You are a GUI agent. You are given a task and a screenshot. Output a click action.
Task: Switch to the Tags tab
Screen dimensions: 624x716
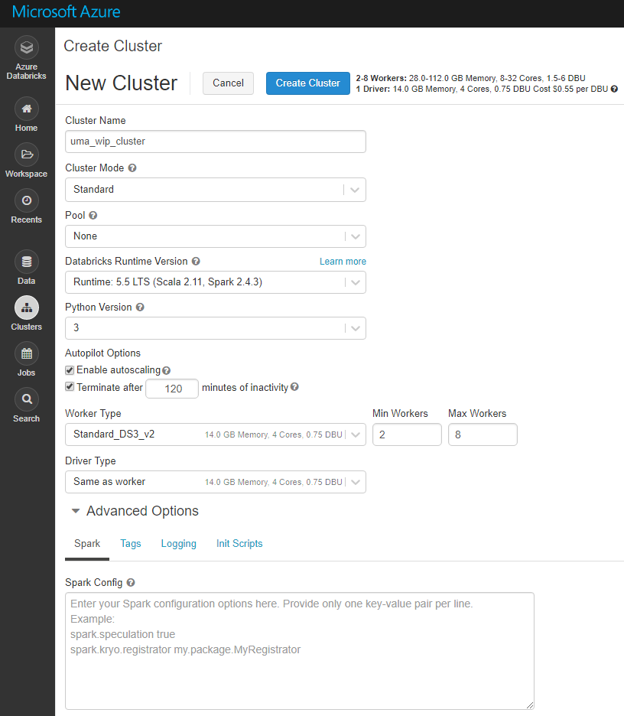pos(131,544)
